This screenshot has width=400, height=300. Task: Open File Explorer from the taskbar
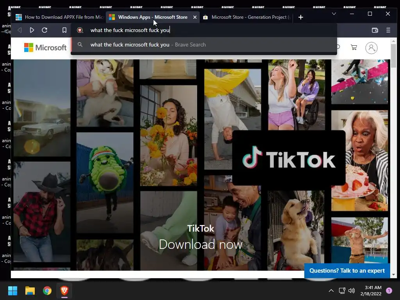coord(30,291)
